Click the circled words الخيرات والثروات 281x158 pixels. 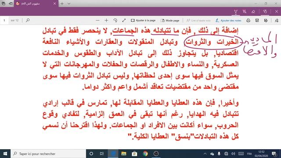point(213,42)
